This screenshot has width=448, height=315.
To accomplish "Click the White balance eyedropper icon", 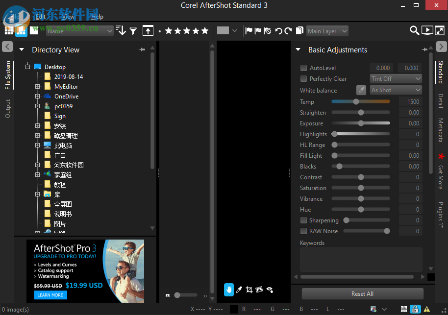I will coord(361,90).
